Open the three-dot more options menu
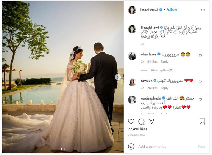212x155 pixels. tap(203, 10)
